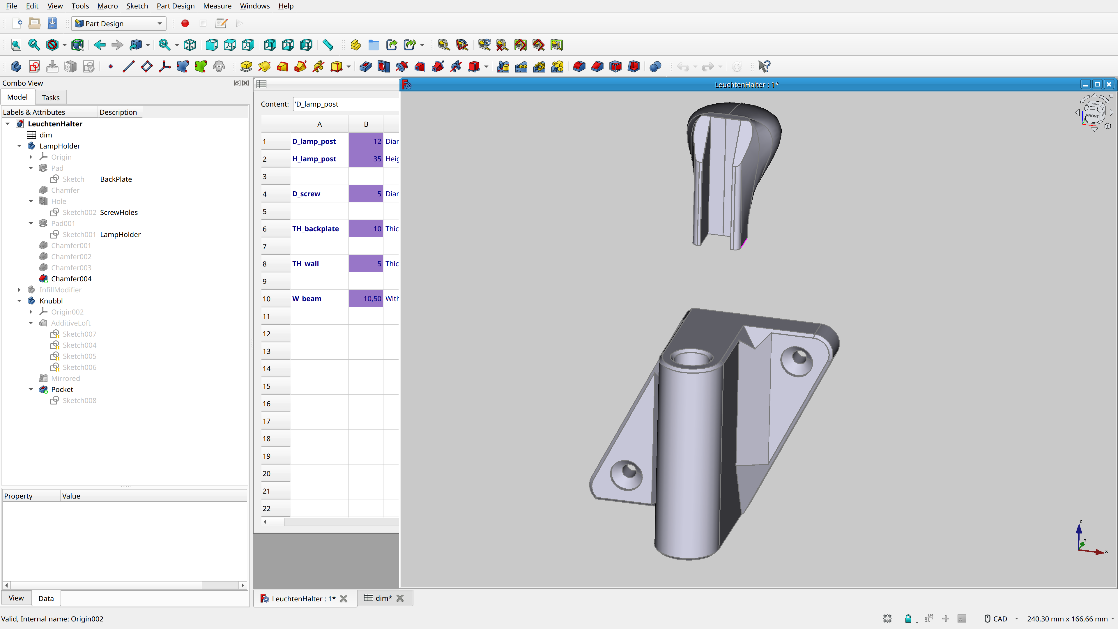Toggle the bounding box selection icon

click(x=78, y=45)
